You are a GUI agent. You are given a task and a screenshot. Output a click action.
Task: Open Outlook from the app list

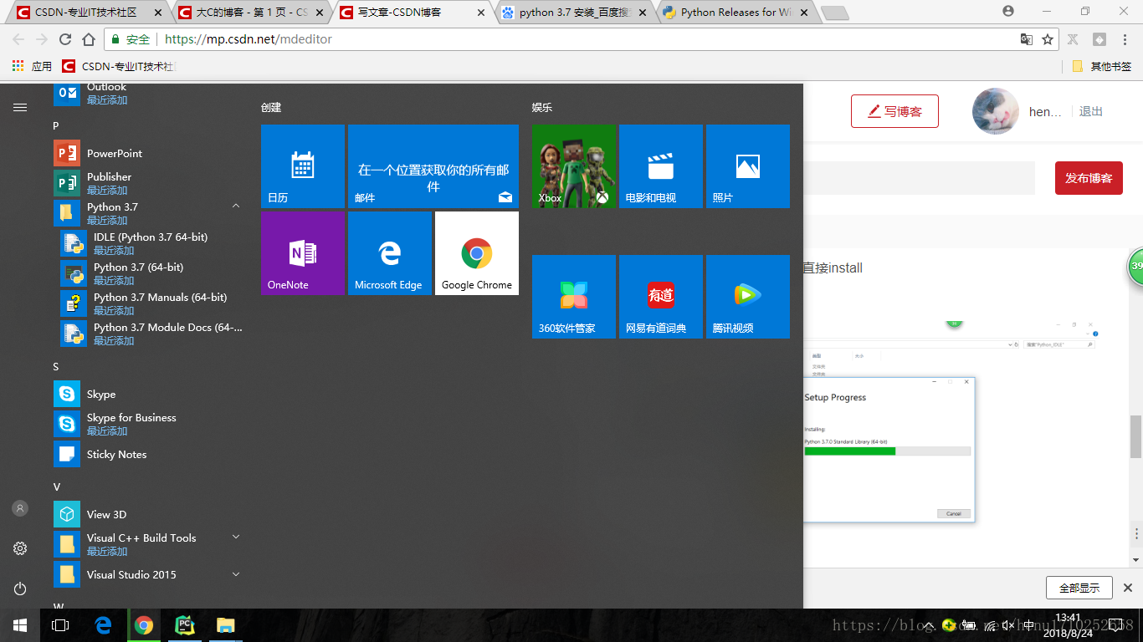click(148, 93)
